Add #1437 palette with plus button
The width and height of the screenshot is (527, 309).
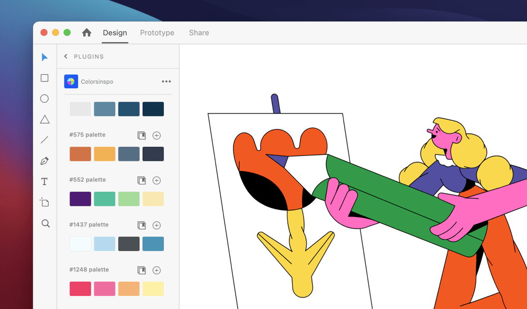click(x=157, y=225)
